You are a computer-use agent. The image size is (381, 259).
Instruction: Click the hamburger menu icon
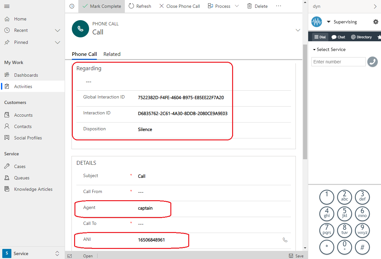tap(7, 6)
